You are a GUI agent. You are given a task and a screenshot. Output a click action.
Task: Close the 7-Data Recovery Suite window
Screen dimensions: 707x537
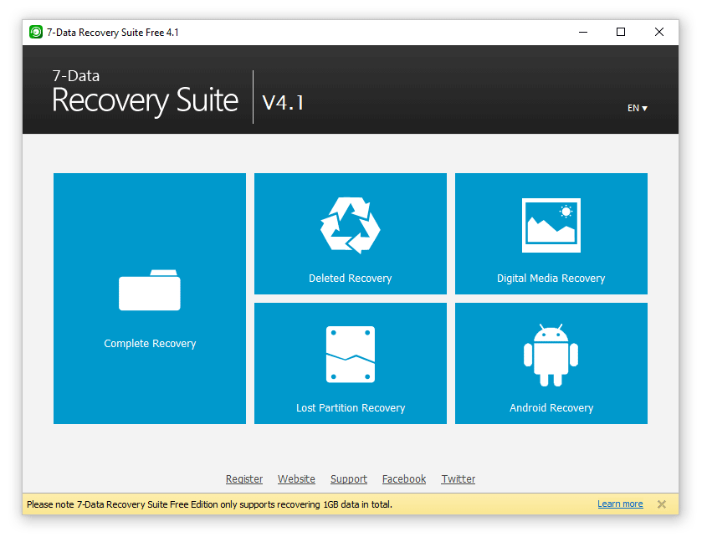[659, 32]
